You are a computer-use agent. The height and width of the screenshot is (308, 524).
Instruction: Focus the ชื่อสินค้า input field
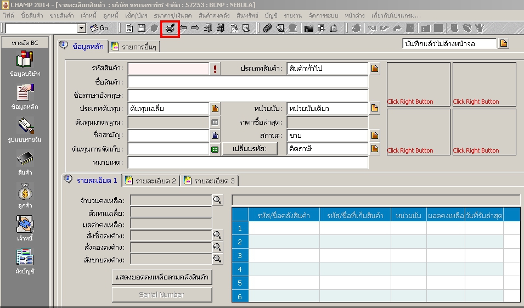pos(247,82)
